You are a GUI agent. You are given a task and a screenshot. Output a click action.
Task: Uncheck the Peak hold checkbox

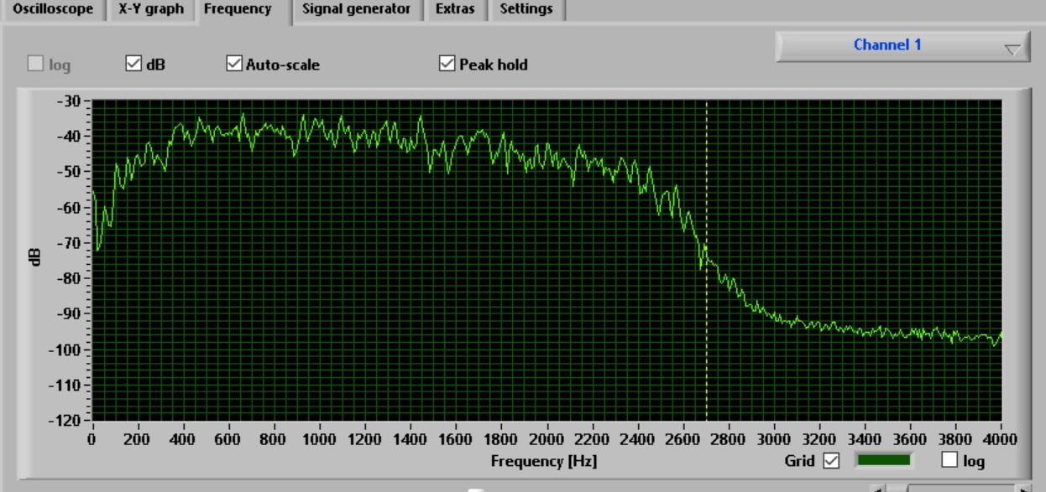tap(447, 64)
